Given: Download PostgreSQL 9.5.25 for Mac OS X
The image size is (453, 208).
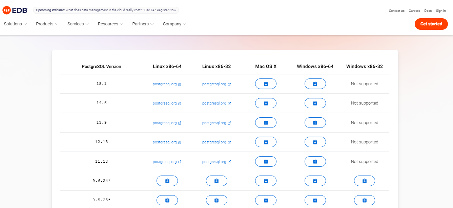Looking at the screenshot, I should pos(266,200).
